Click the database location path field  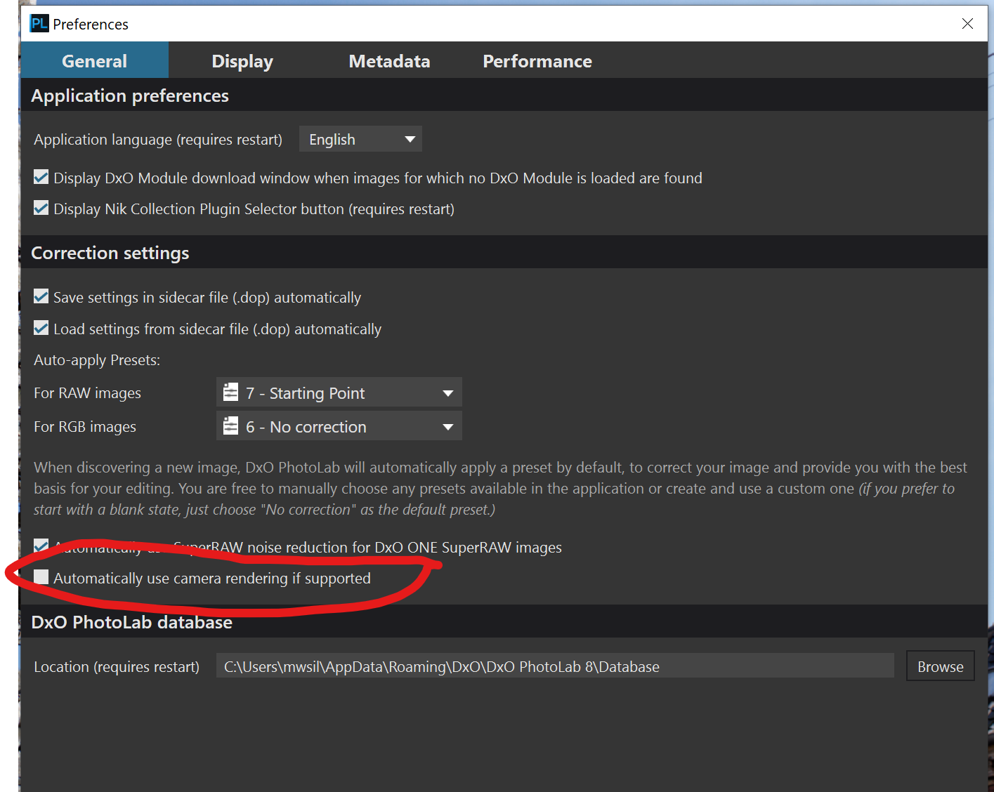point(555,666)
